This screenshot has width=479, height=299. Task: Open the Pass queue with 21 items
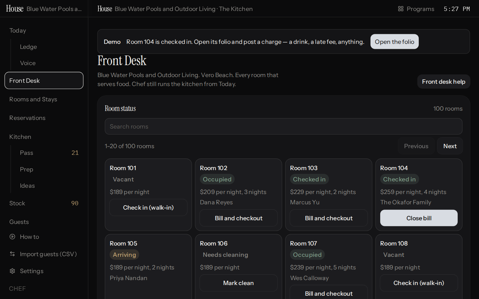click(49, 153)
